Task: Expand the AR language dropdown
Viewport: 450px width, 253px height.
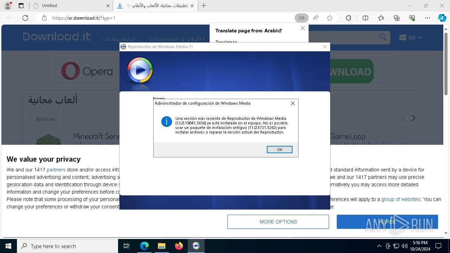Action: click(411, 38)
